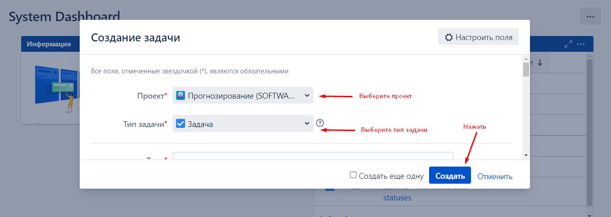This screenshot has width=611, height=217.
Task: Click the gear icon in Настроить поля
Action: (448, 37)
